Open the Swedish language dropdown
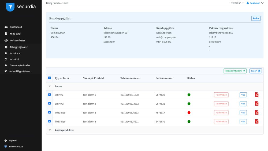268x151 pixels. click(x=237, y=3)
